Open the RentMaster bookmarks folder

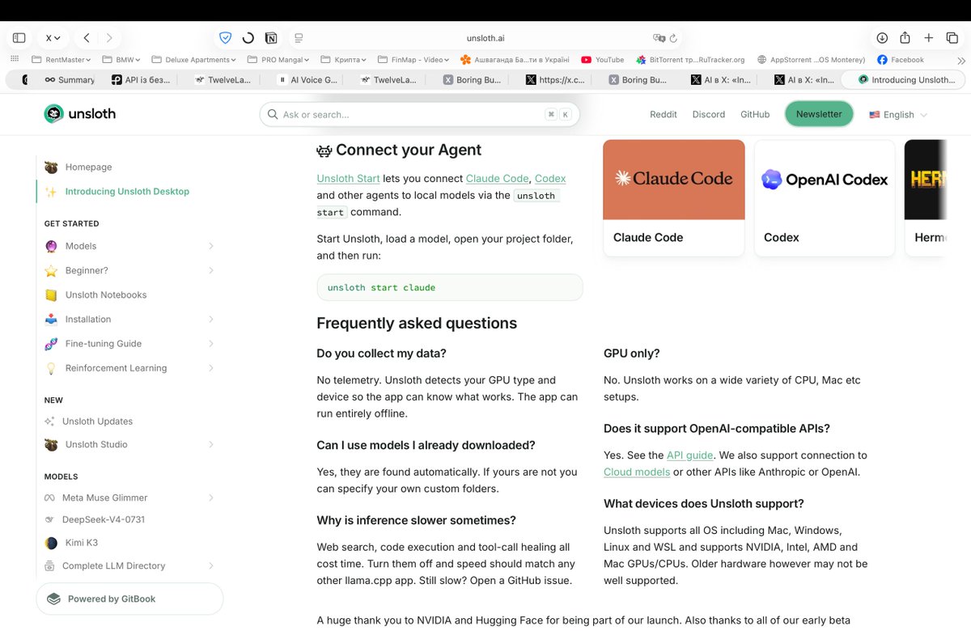(62, 59)
